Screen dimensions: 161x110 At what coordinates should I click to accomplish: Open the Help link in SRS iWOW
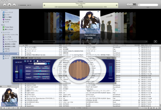(113, 58)
